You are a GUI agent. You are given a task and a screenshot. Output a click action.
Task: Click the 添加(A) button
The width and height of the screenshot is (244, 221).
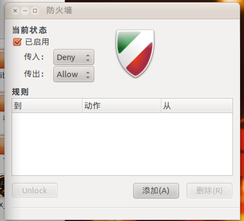(x=156, y=191)
